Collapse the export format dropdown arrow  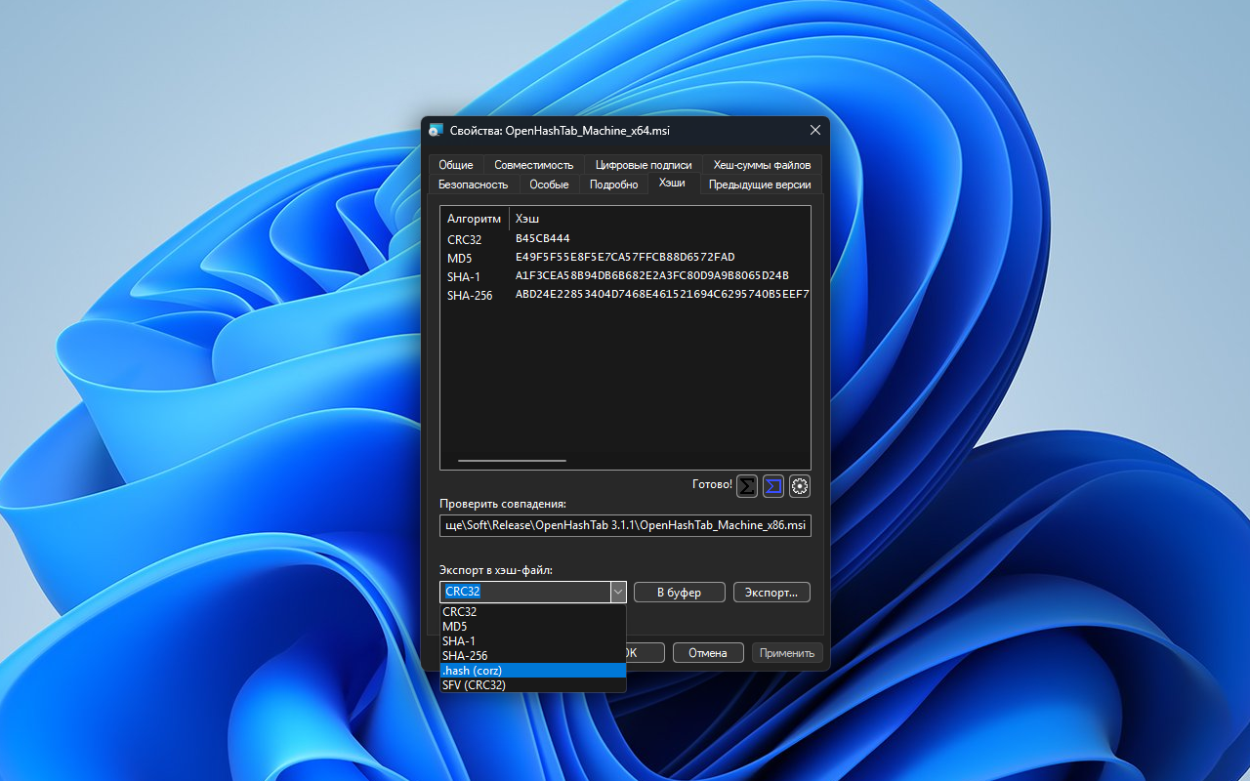click(x=617, y=592)
